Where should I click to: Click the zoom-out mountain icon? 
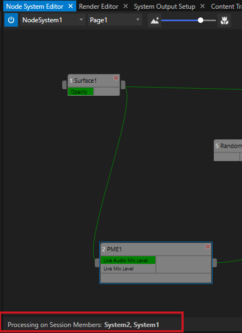point(154,21)
